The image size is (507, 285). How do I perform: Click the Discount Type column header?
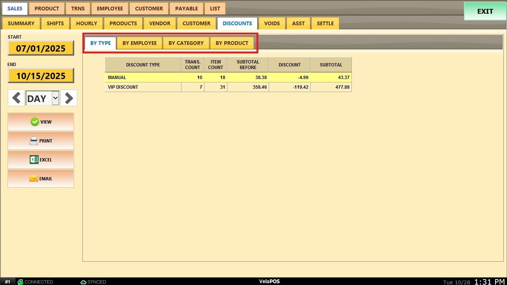(143, 65)
